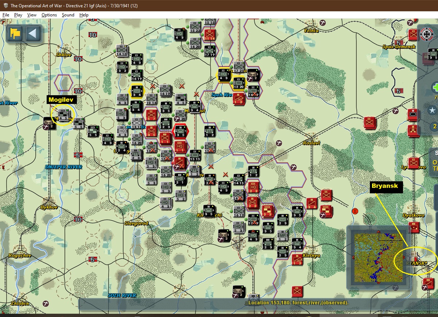Viewport: 438px width, 317px height.
Task: Select the red regiment counter III 1 1
Action: pos(165,139)
